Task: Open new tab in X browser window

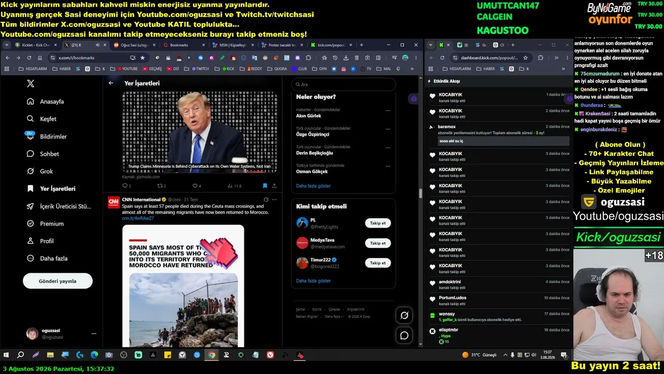Action: tap(362, 45)
